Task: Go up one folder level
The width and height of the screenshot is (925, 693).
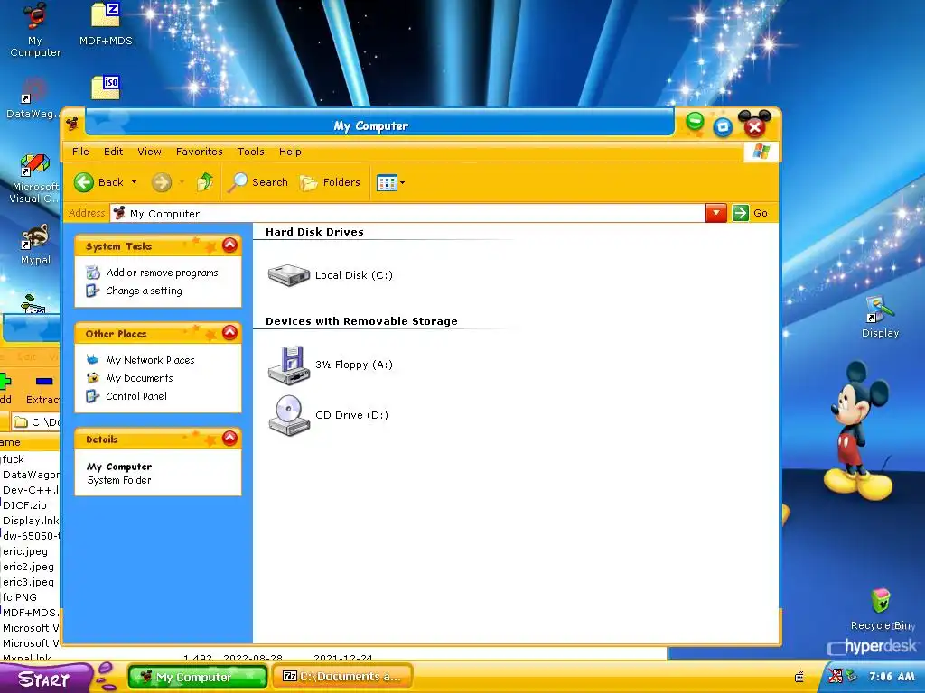Action: pyautogui.click(x=205, y=182)
